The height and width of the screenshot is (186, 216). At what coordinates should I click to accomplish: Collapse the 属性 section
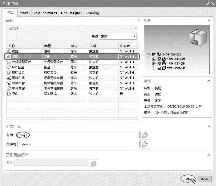[209, 81]
